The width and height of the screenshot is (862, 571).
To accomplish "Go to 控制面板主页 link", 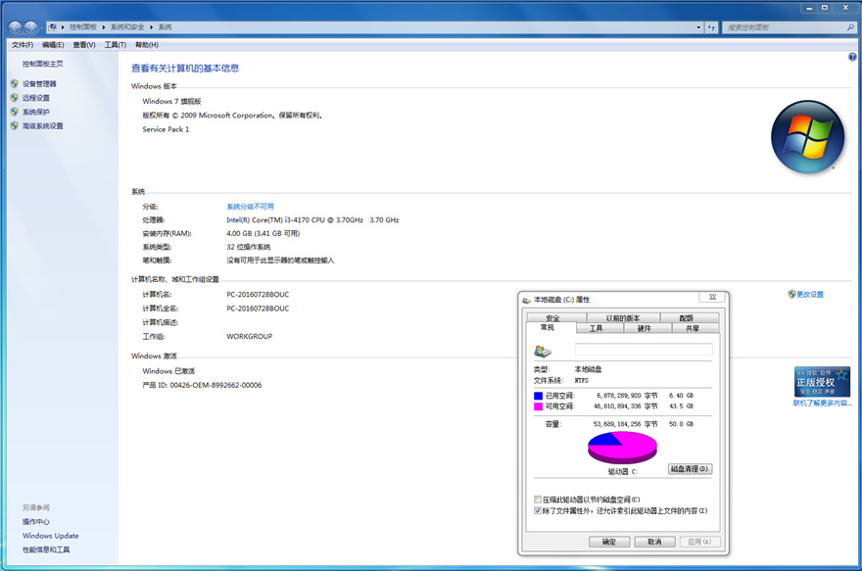I will 42,65.
